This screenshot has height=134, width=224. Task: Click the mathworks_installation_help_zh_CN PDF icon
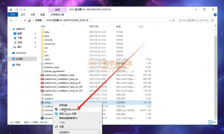(42, 91)
